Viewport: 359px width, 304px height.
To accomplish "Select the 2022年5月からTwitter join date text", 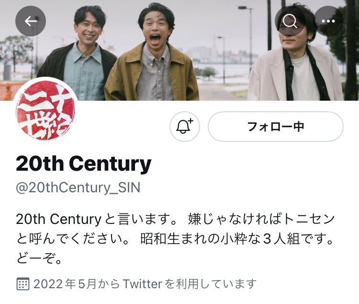I will tap(145, 284).
